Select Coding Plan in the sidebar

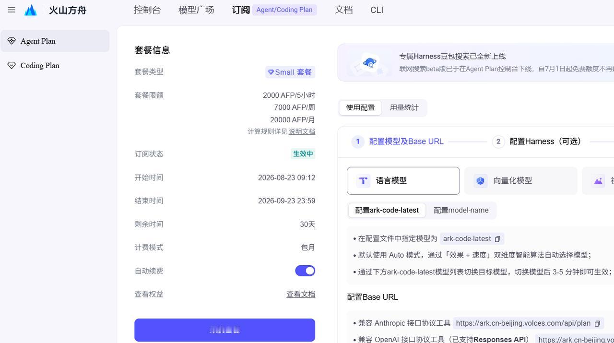[x=55, y=65]
